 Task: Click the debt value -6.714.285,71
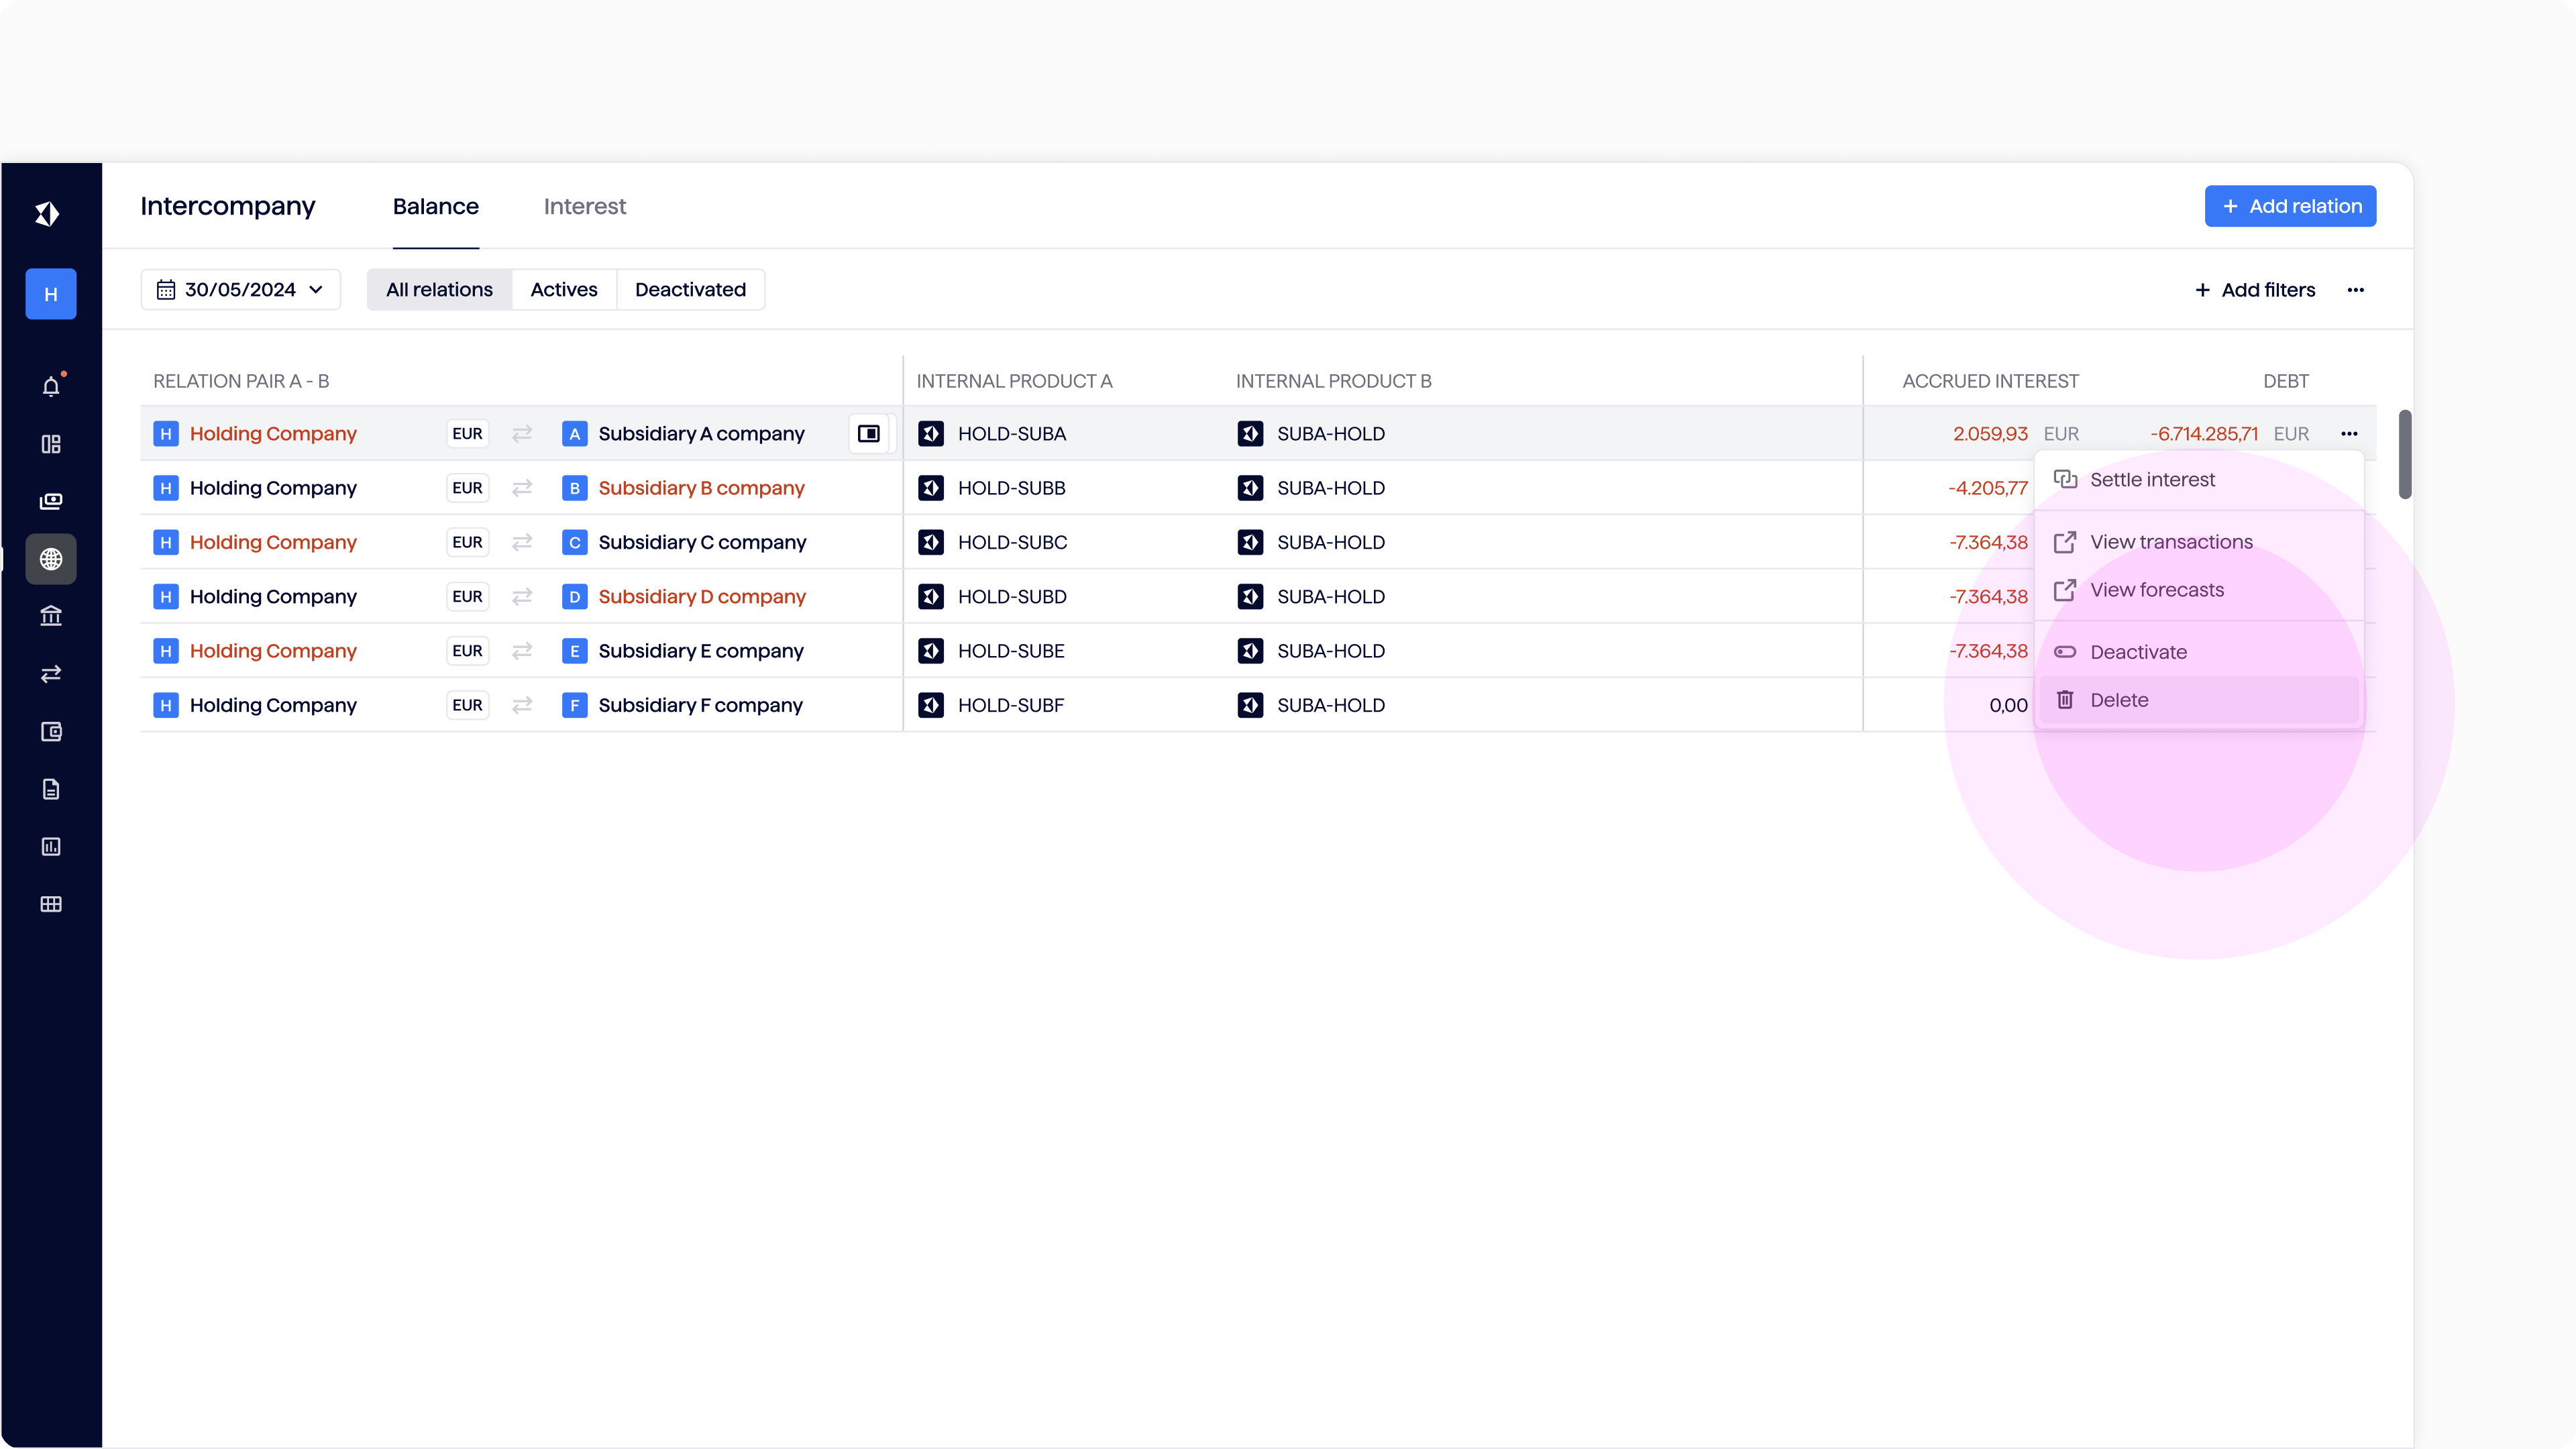tap(2204, 434)
